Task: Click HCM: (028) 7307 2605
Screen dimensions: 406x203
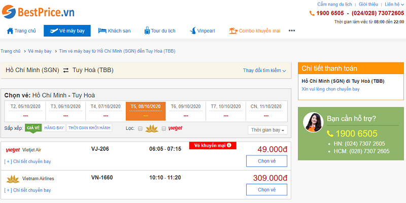Action: tap(361, 151)
